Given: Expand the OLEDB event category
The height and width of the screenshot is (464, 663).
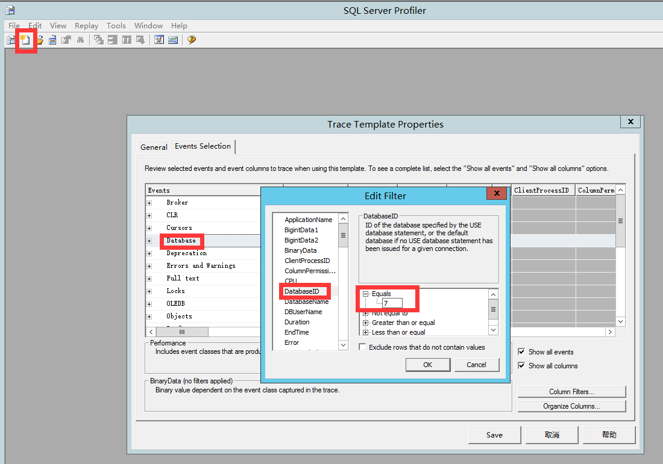Looking at the screenshot, I should pos(149,305).
